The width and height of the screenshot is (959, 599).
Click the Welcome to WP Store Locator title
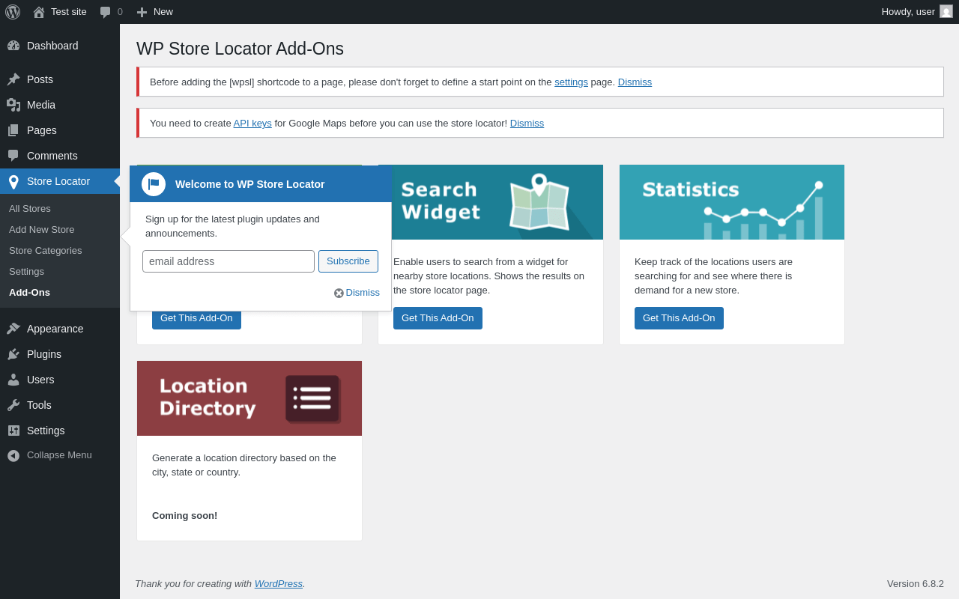pos(250,184)
